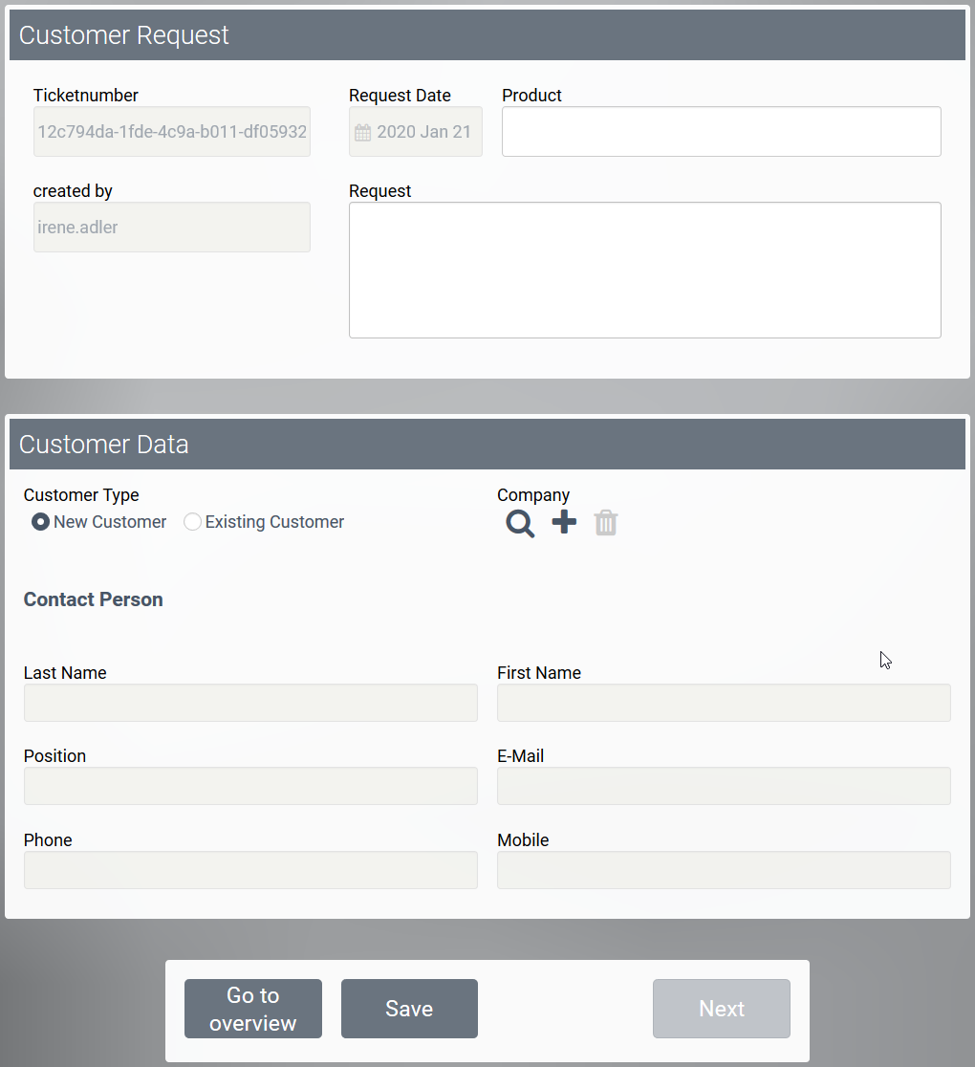The width and height of the screenshot is (975, 1067).
Task: Click the Customer Data section header
Action: pyautogui.click(x=487, y=444)
